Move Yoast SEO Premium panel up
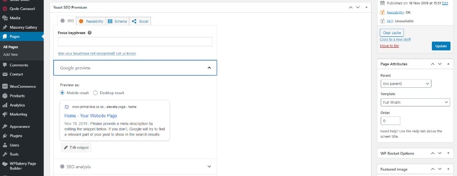This screenshot has width=457, height=176. click(x=351, y=7)
